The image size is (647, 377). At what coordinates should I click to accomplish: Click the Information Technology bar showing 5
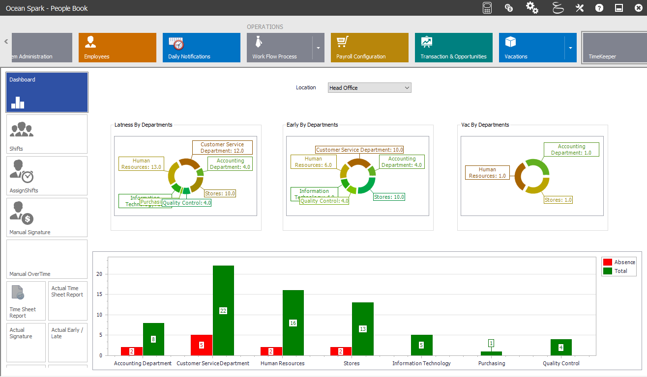[x=421, y=345]
